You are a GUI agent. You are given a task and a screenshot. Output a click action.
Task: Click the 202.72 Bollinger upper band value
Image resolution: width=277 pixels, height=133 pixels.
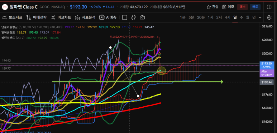(x=31, y=38)
